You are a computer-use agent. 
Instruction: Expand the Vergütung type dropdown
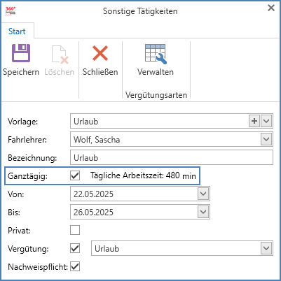266,248
